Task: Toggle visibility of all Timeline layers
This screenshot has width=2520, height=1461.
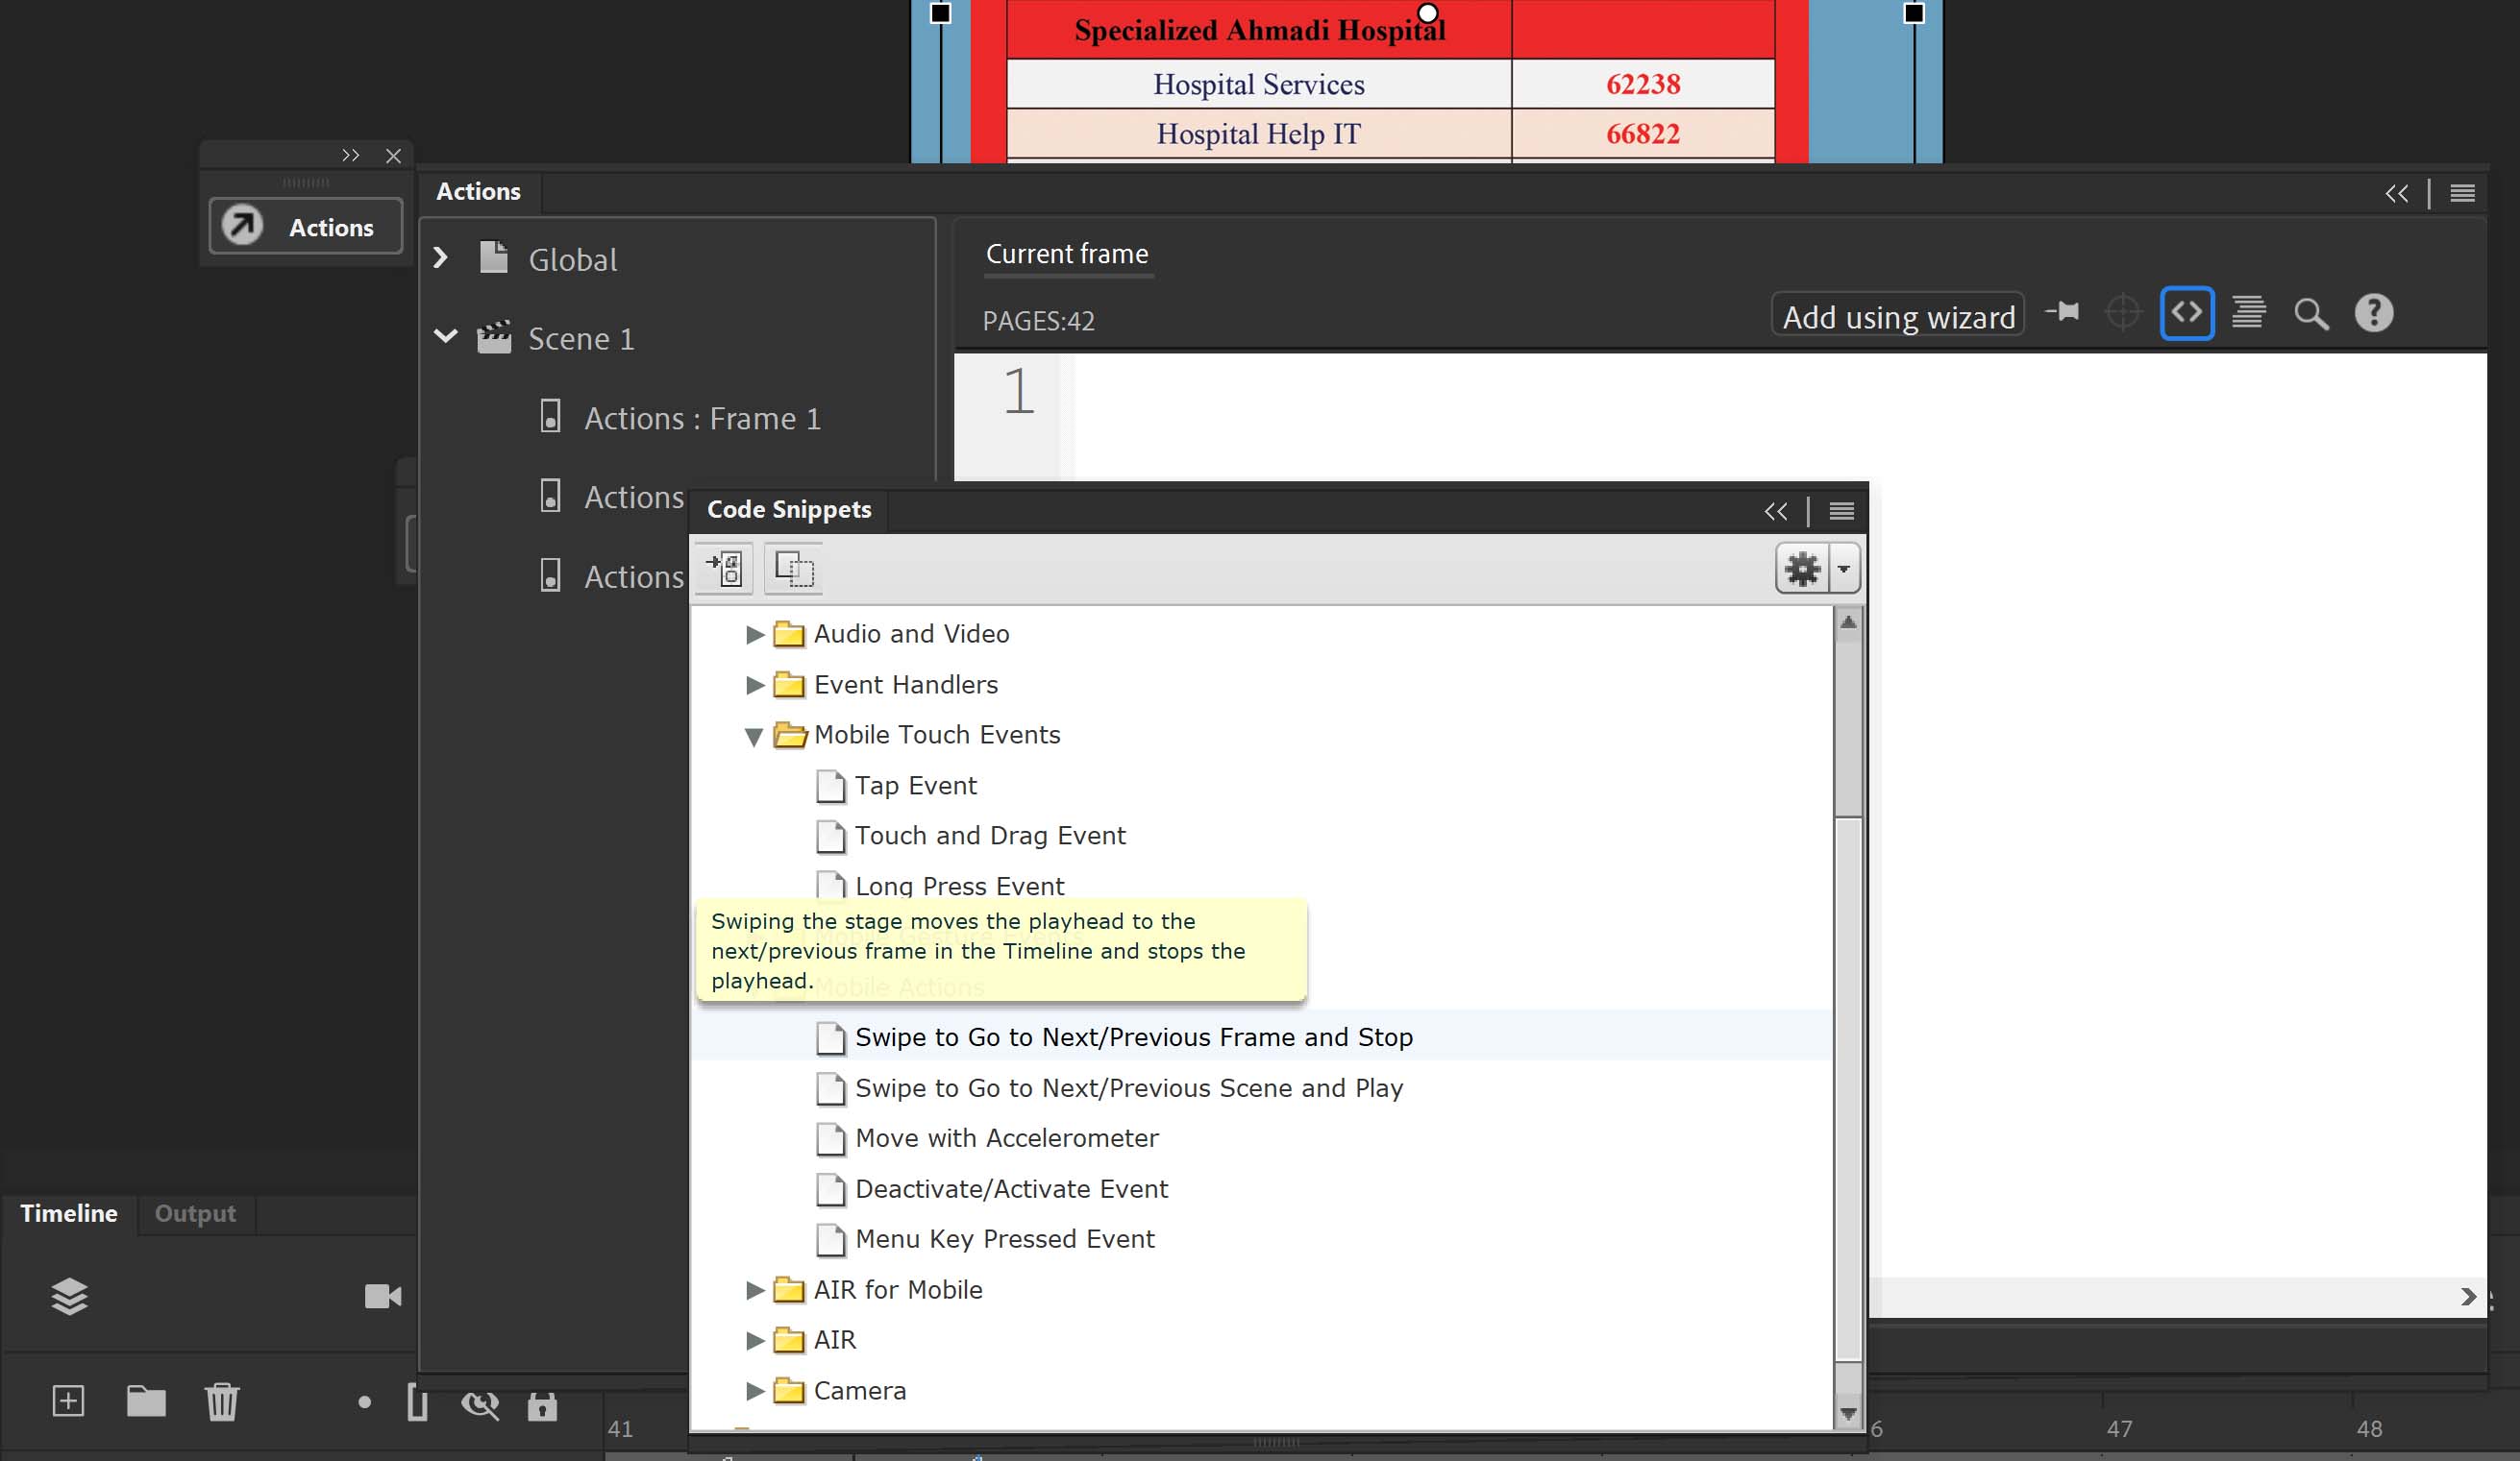Action: (481, 1404)
